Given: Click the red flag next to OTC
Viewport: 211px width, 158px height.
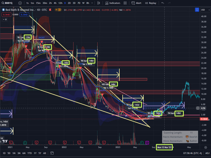Looking at the screenshot, I should (50, 10).
